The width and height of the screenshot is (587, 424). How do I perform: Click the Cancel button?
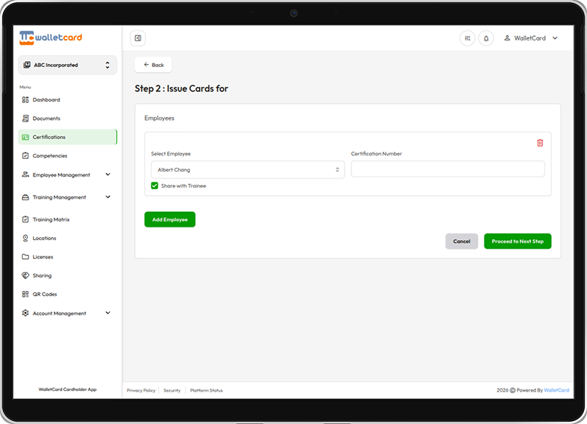462,241
